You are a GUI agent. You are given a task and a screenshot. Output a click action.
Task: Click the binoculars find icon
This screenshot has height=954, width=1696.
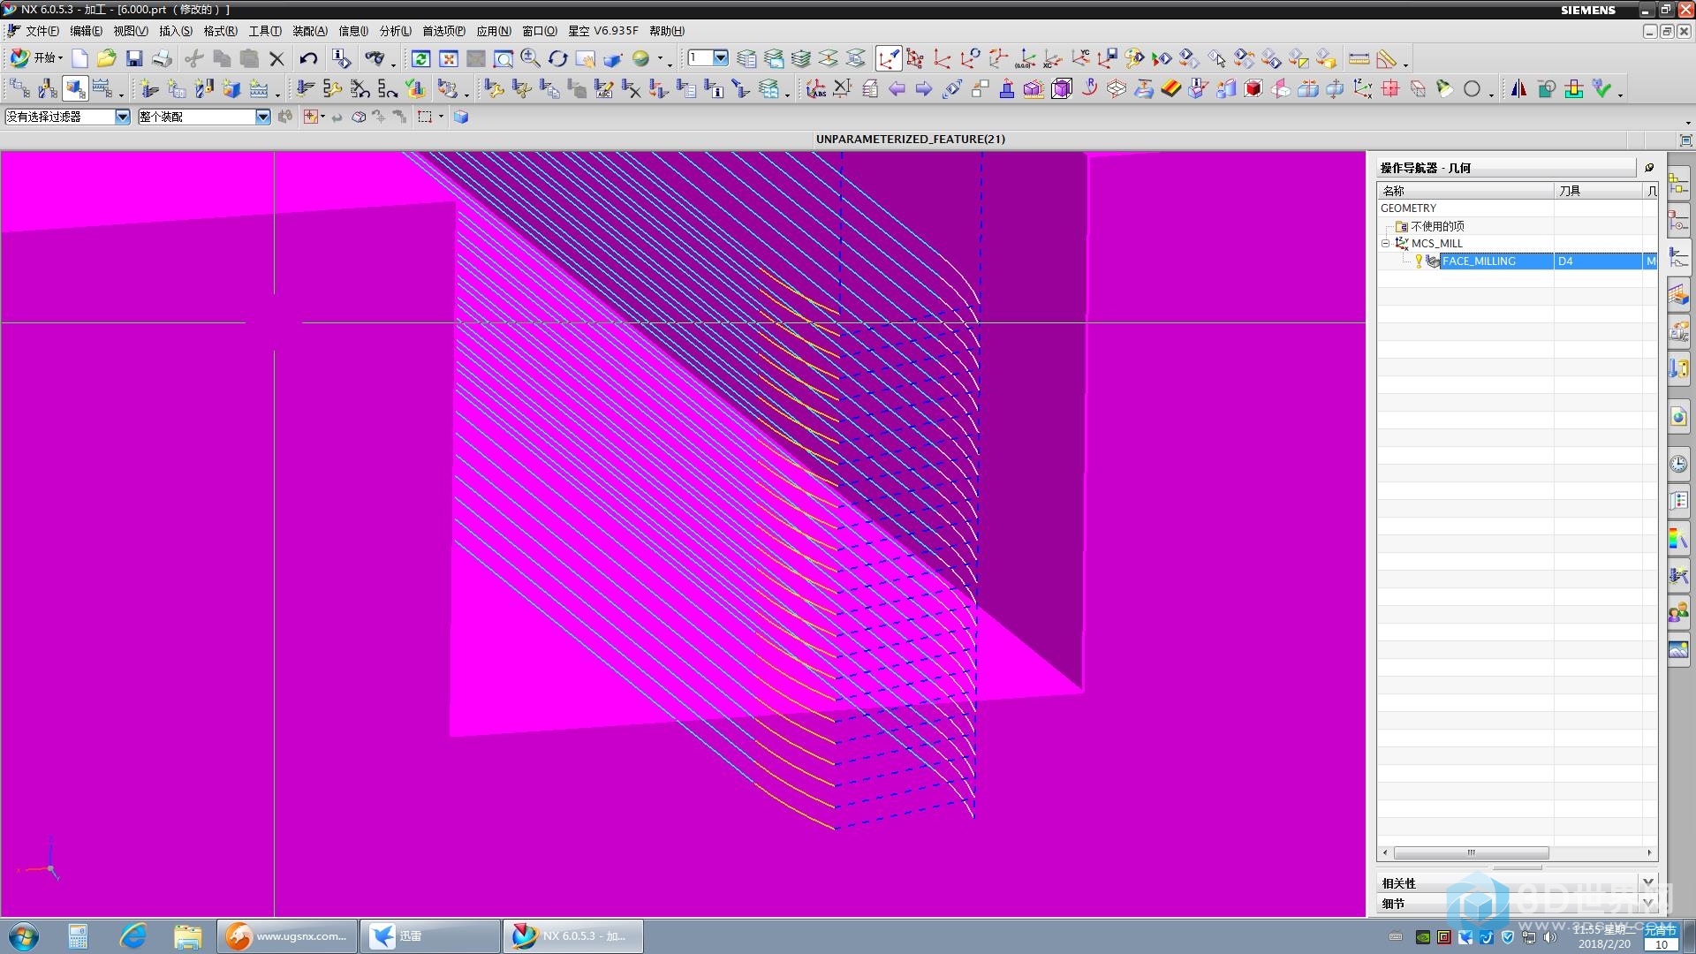pyautogui.click(x=375, y=58)
